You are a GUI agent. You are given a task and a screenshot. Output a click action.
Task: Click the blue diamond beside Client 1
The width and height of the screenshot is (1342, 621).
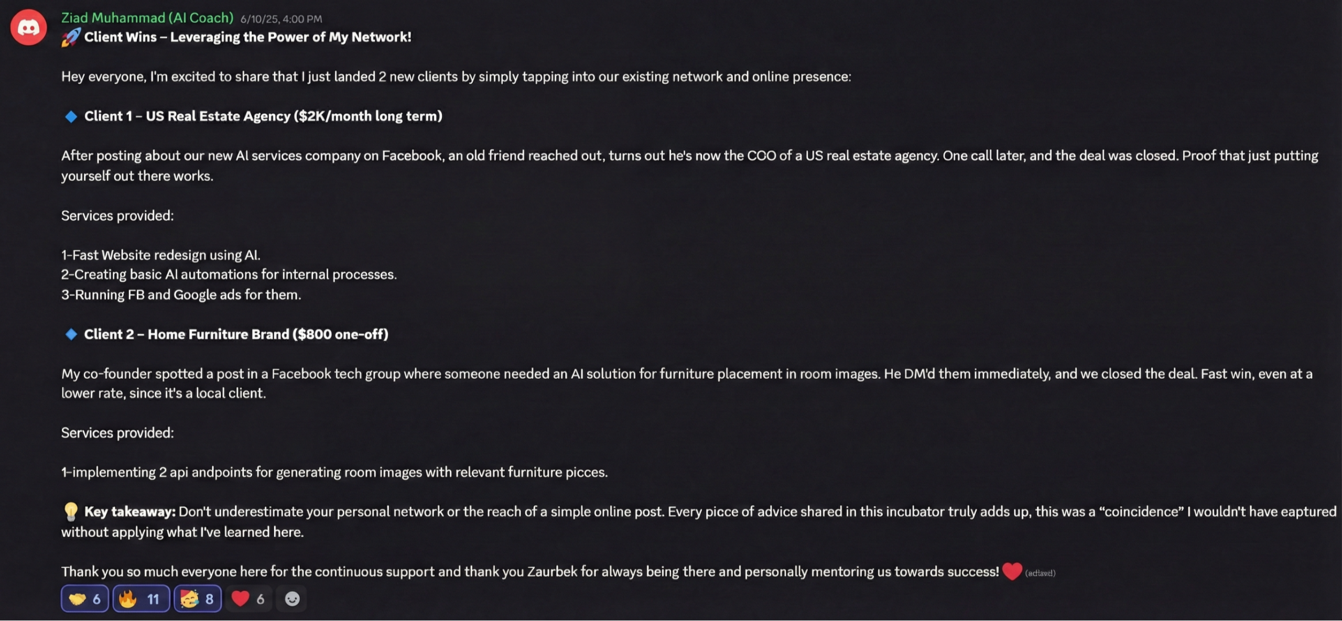[x=71, y=116]
